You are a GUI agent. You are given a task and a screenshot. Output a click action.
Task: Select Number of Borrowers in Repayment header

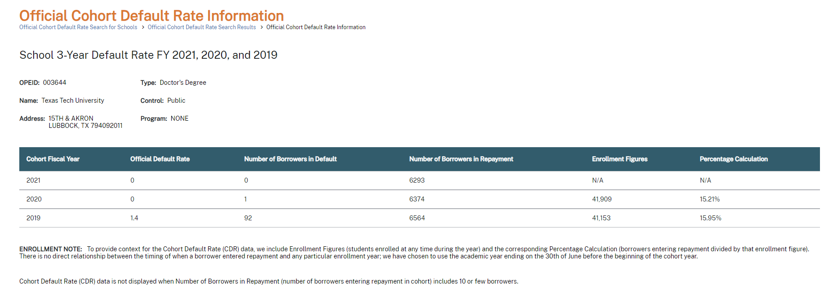461,159
